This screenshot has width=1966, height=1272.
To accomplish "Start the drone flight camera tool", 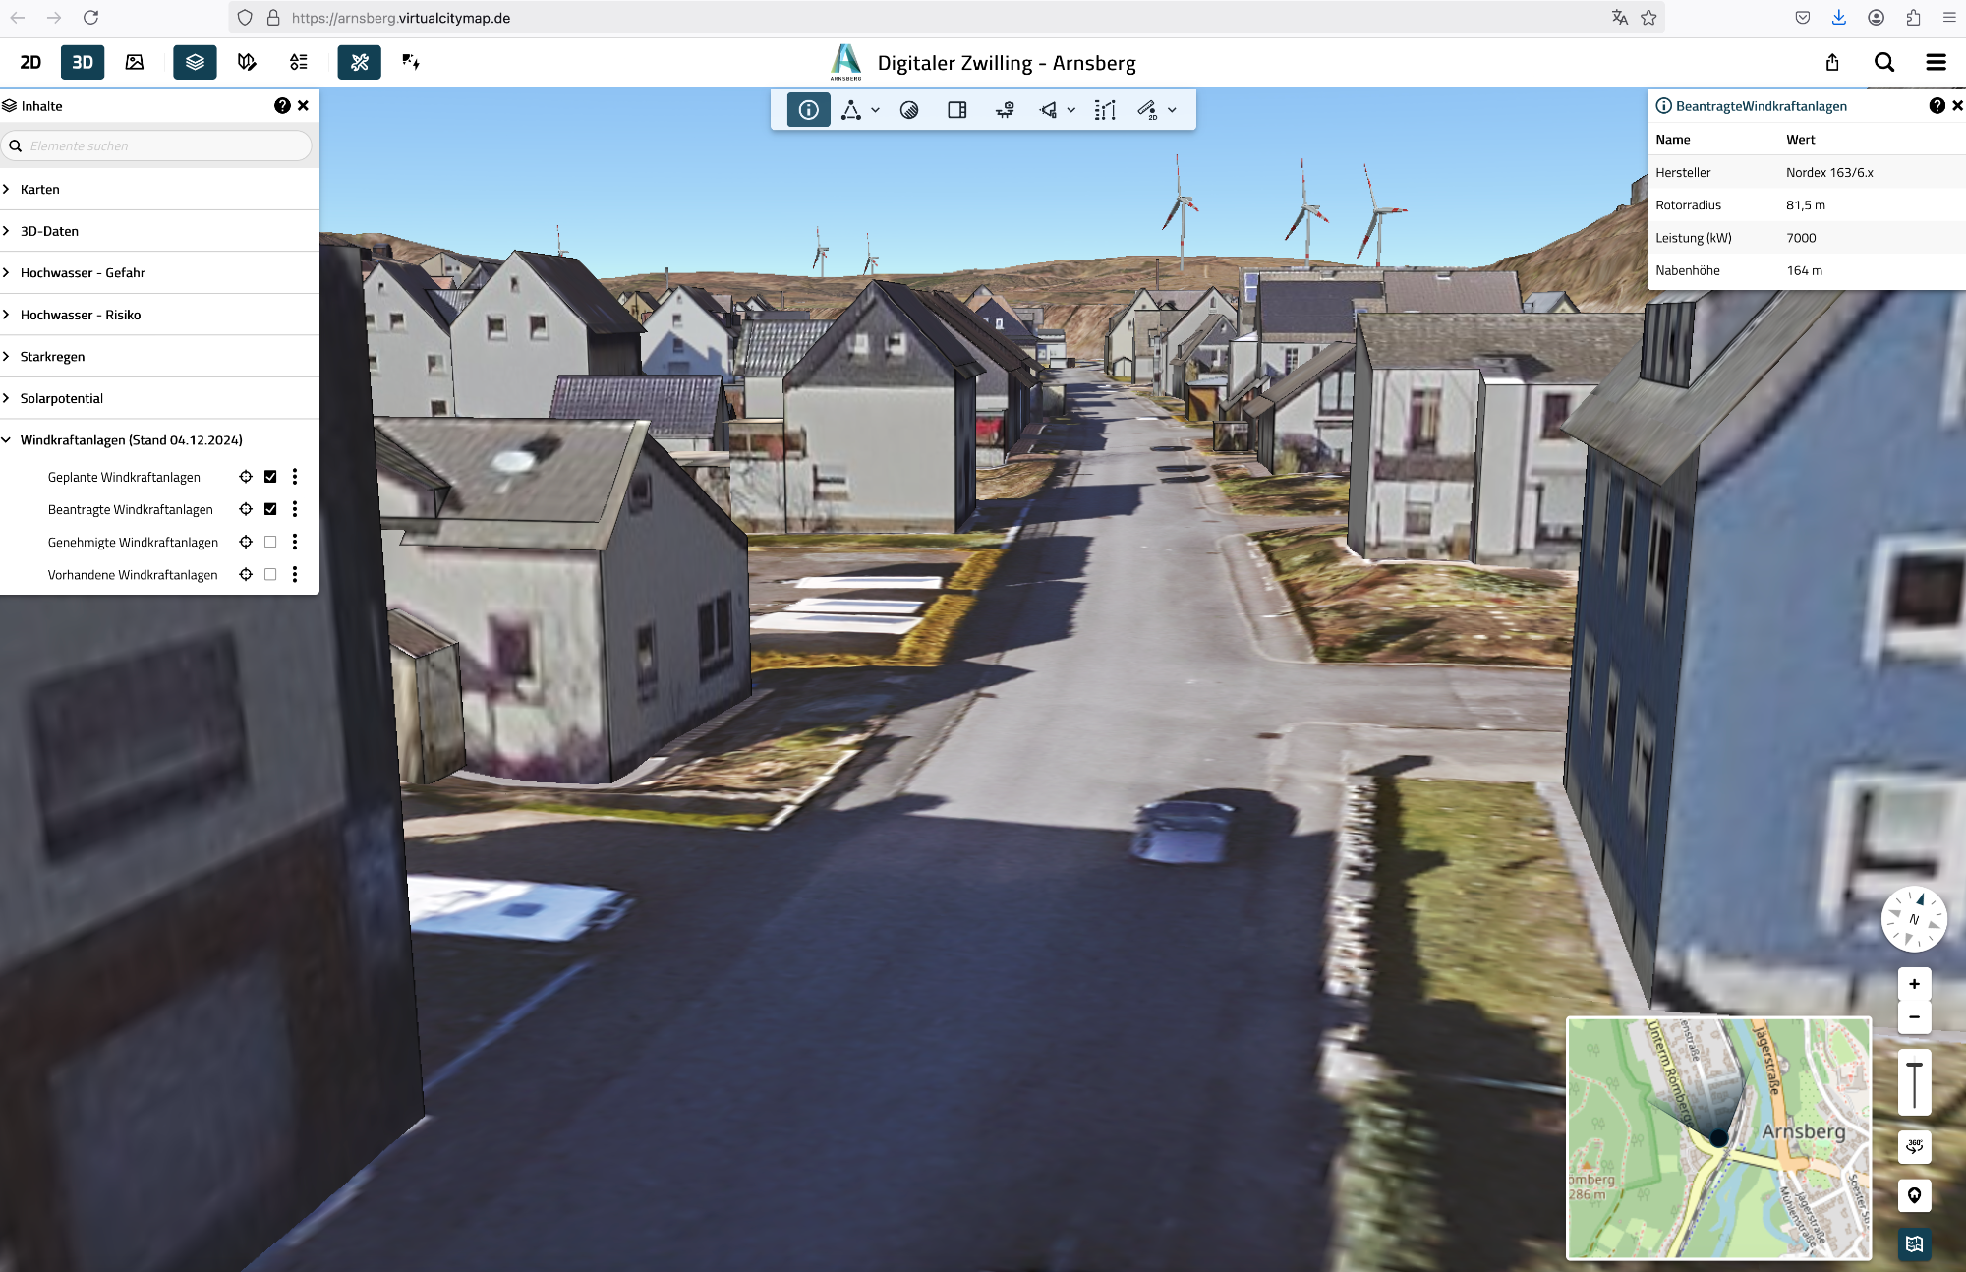I will pyautogui.click(x=1005, y=110).
